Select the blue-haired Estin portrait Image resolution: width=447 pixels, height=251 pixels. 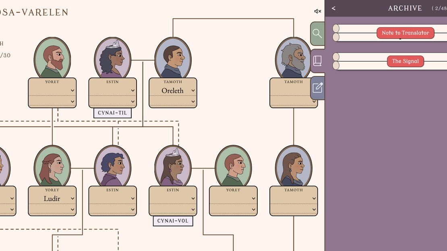113,166
